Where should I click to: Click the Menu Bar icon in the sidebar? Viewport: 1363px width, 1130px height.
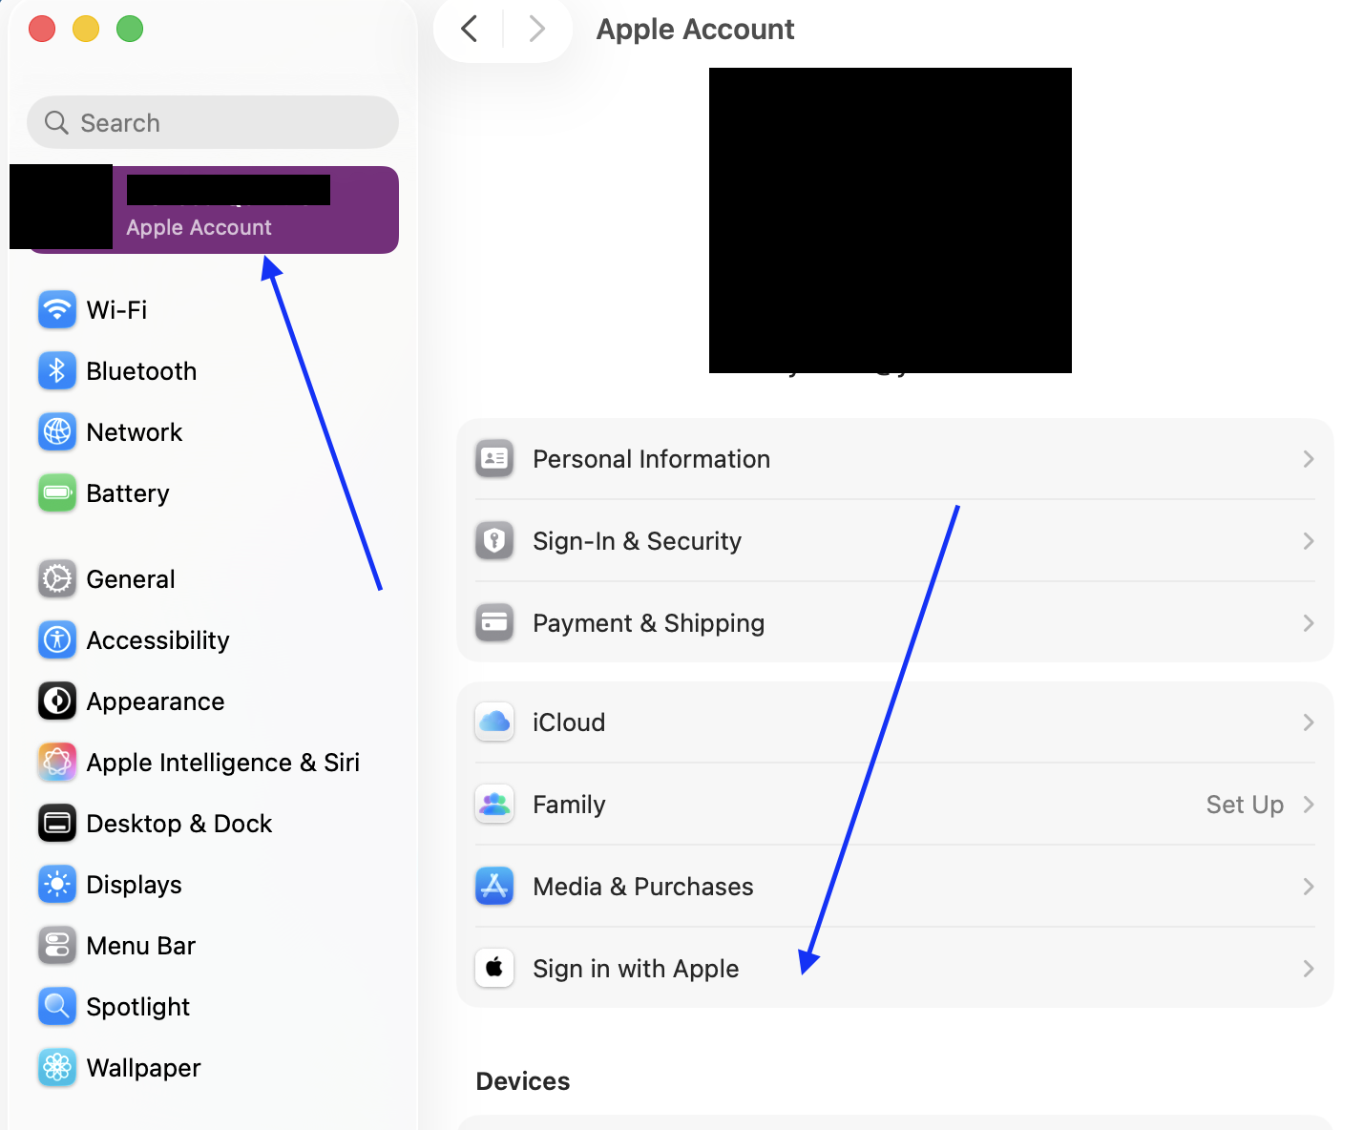click(57, 946)
